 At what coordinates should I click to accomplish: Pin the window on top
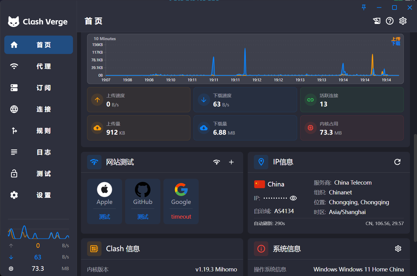point(364,7)
